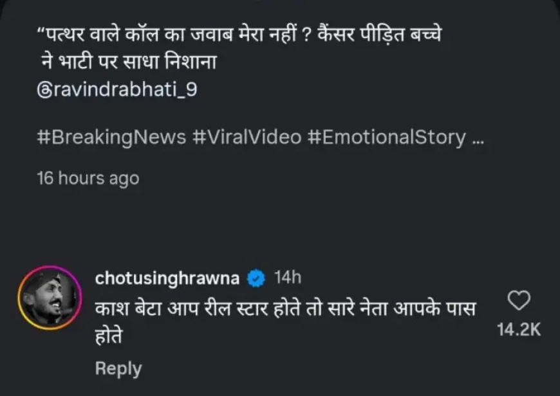Click the "16 hours ago" post timestamp
The height and width of the screenshot is (396, 560).
tap(88, 178)
